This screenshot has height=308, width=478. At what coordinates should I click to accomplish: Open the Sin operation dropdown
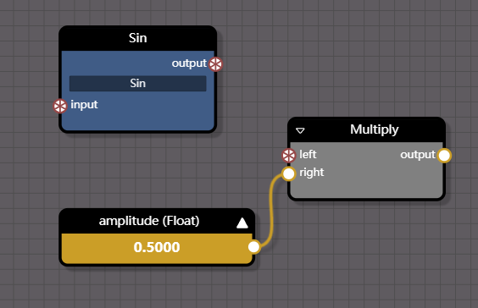click(x=138, y=84)
